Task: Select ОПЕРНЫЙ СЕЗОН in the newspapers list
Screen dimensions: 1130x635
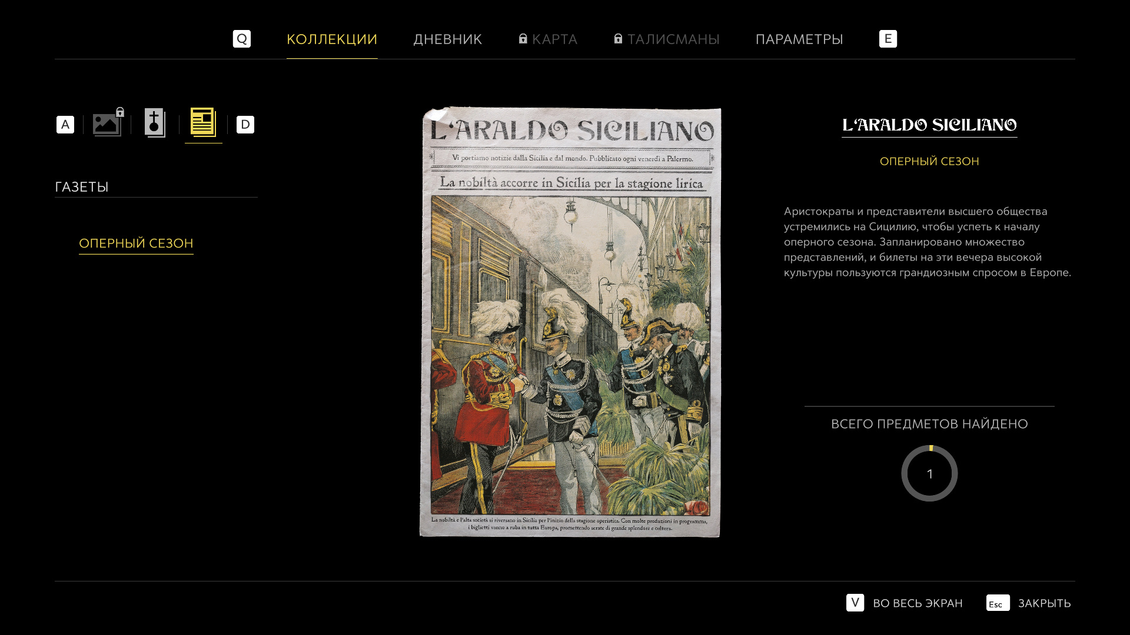Action: point(136,243)
